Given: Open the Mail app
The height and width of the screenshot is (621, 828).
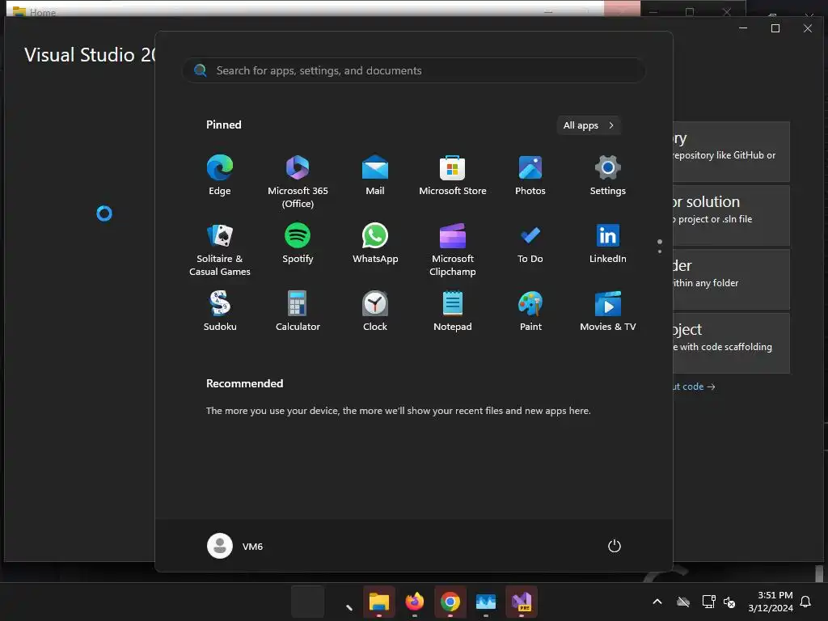Looking at the screenshot, I should click(x=375, y=175).
